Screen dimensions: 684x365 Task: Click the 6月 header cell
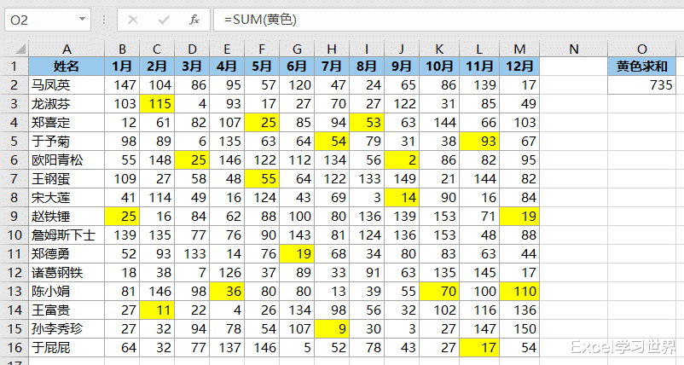point(297,67)
